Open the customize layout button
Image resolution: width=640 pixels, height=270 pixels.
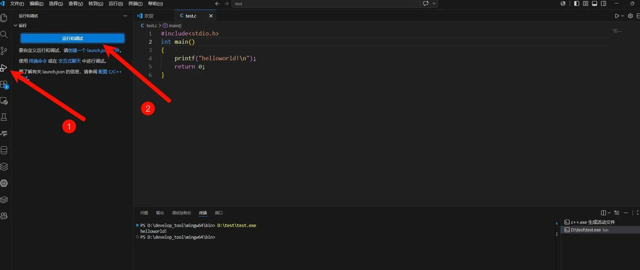[586, 4]
